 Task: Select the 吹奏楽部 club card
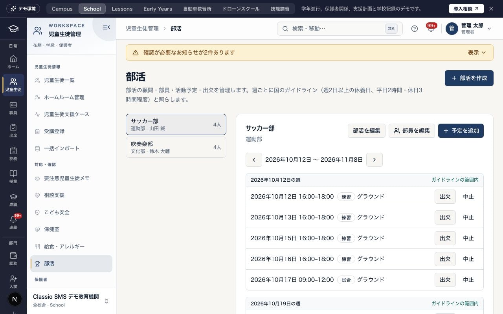[176, 147]
